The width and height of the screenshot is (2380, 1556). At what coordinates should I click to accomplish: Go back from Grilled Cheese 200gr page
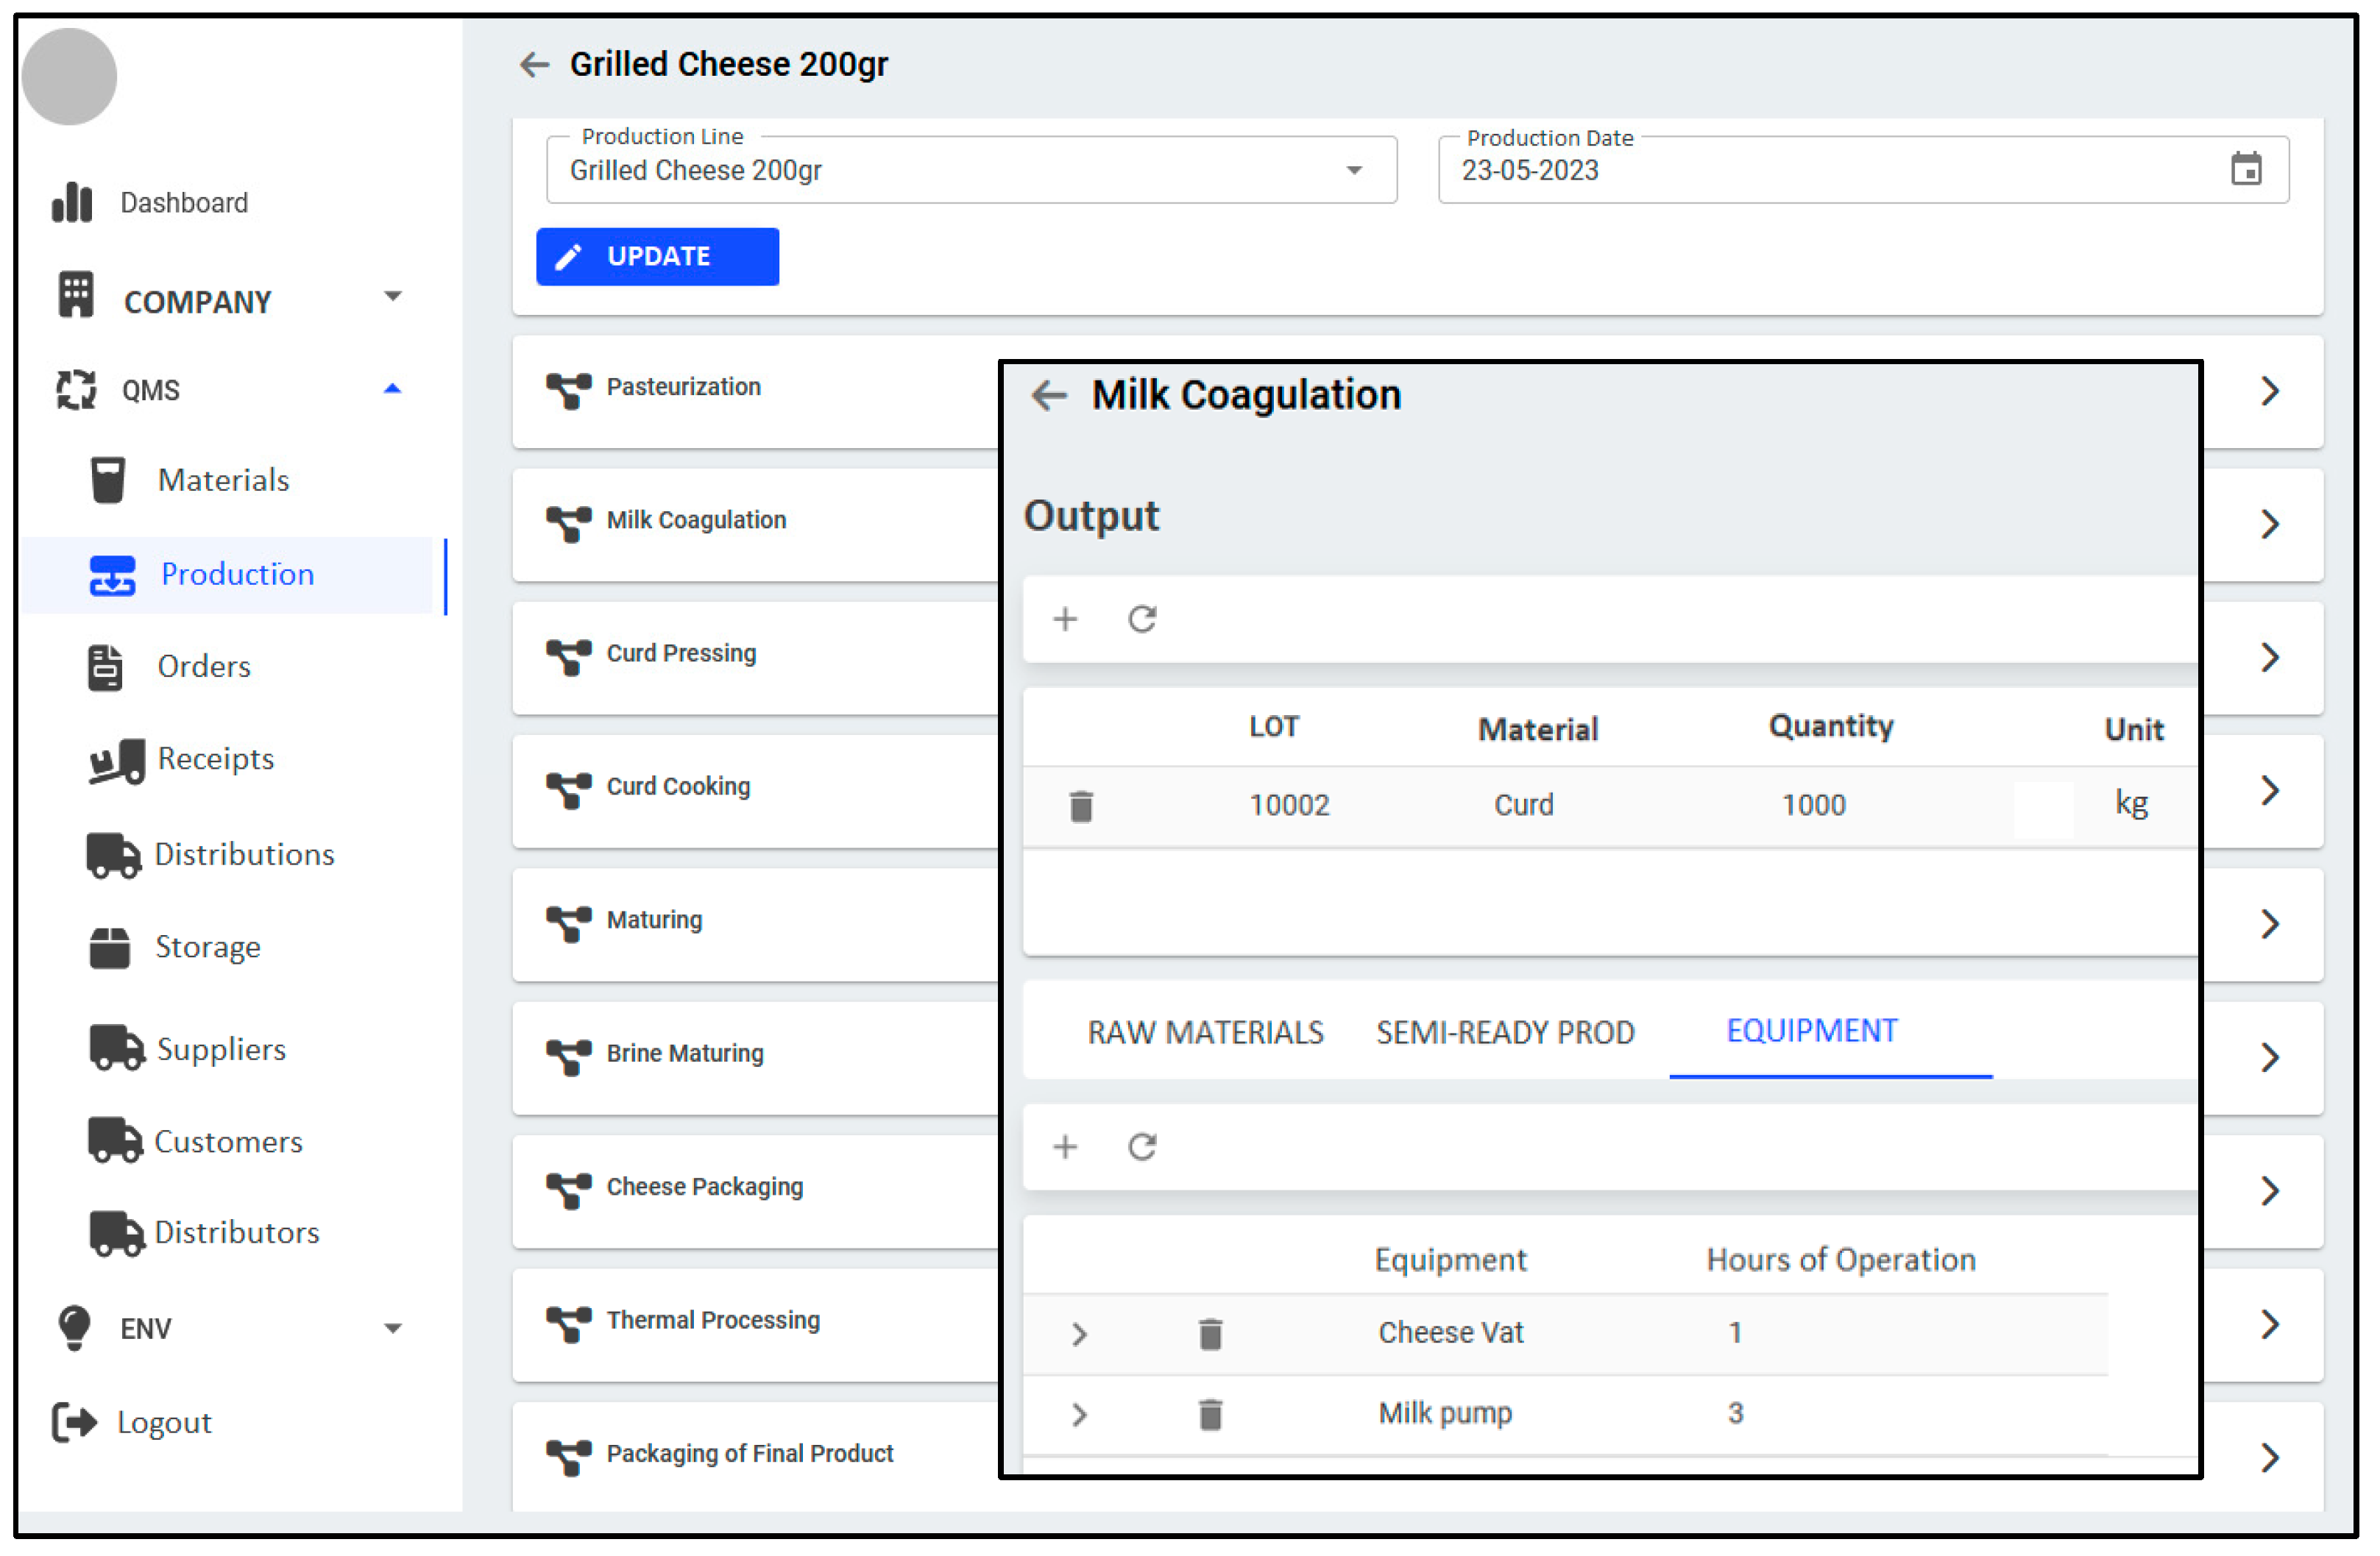click(535, 65)
